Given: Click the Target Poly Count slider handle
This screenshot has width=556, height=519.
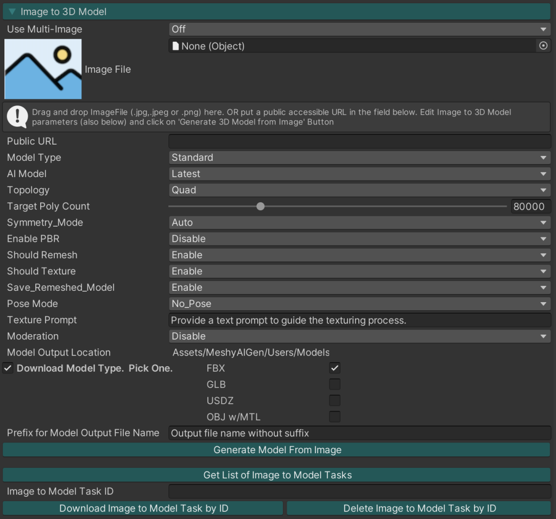Looking at the screenshot, I should tap(261, 207).
